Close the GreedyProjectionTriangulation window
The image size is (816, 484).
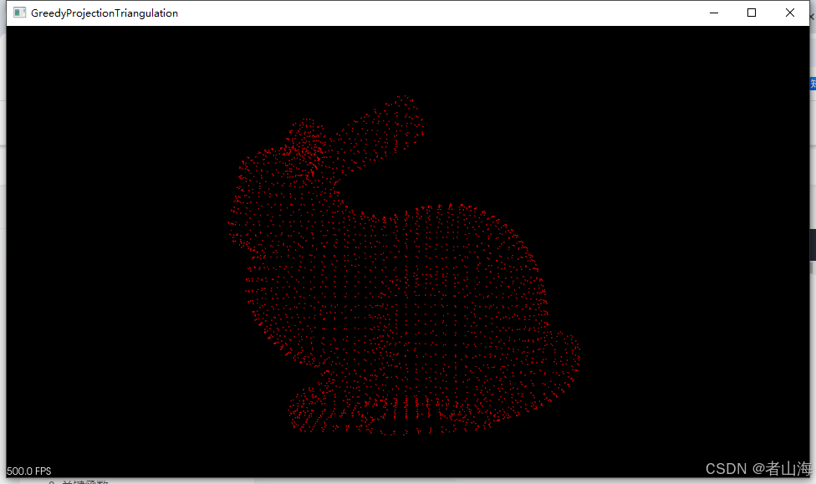pos(790,13)
